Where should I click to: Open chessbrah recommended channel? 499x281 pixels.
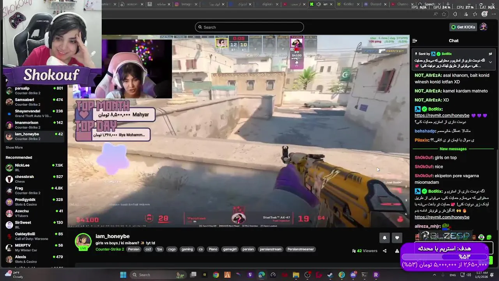click(34, 179)
